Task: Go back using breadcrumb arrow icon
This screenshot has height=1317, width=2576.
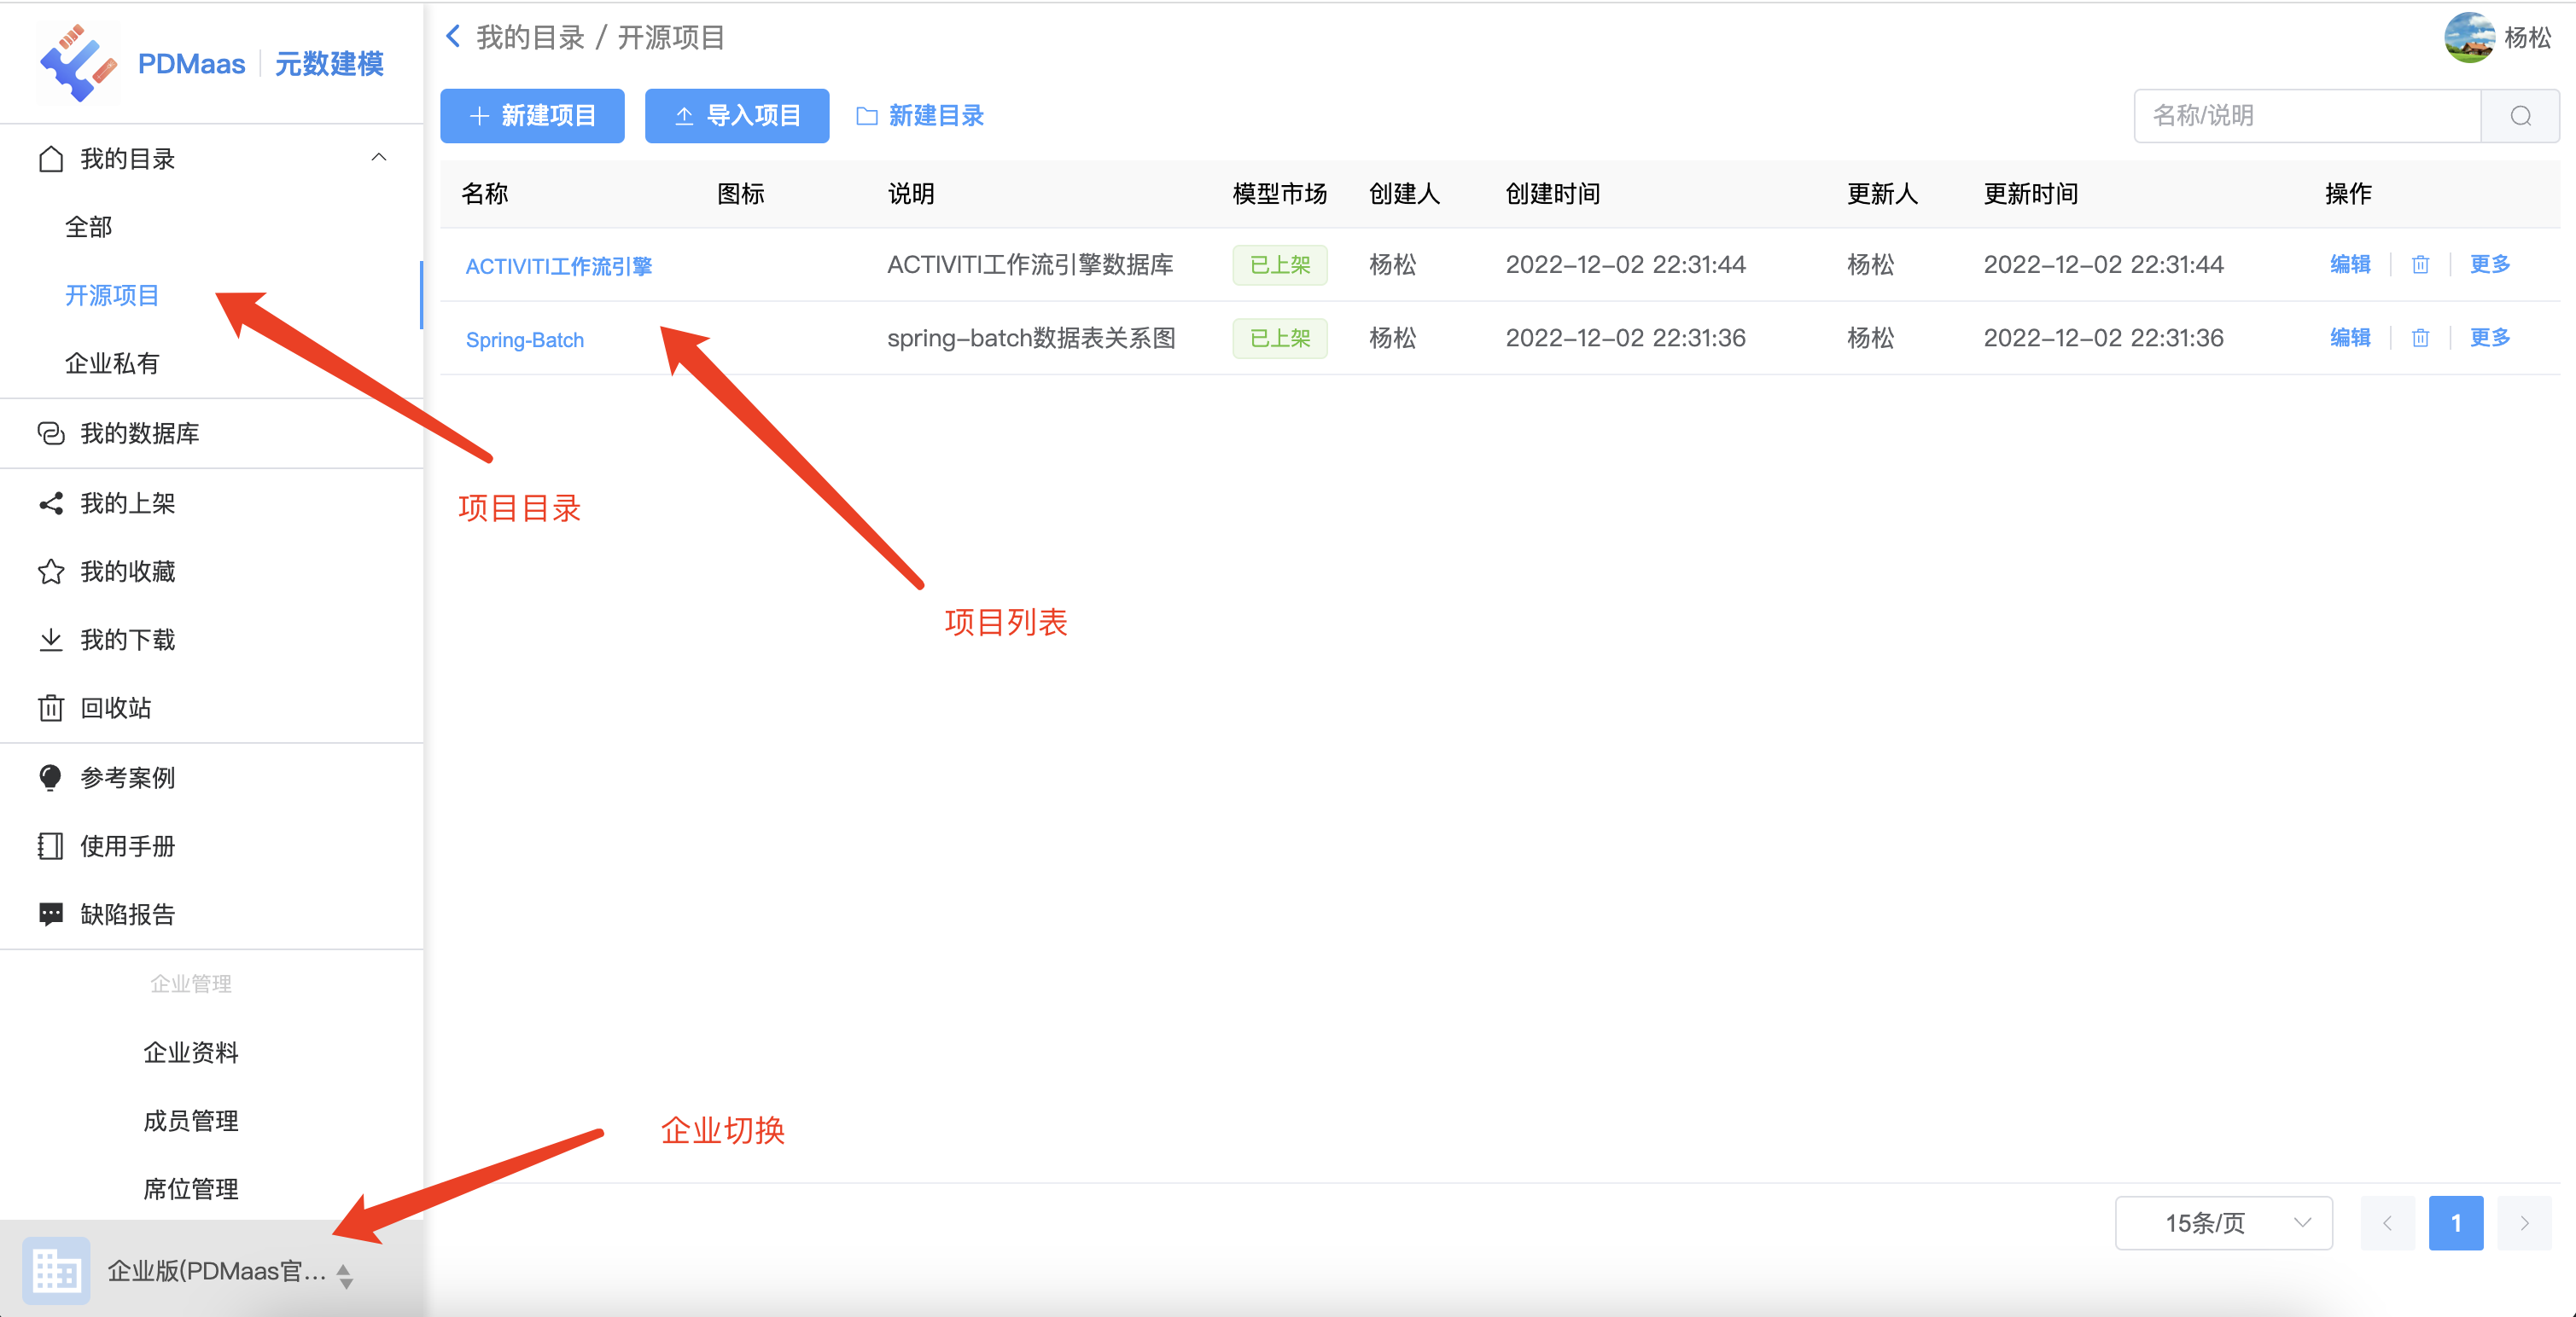Action: [x=453, y=37]
